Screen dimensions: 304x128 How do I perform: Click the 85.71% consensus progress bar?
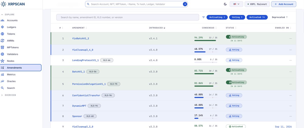pos(206,74)
